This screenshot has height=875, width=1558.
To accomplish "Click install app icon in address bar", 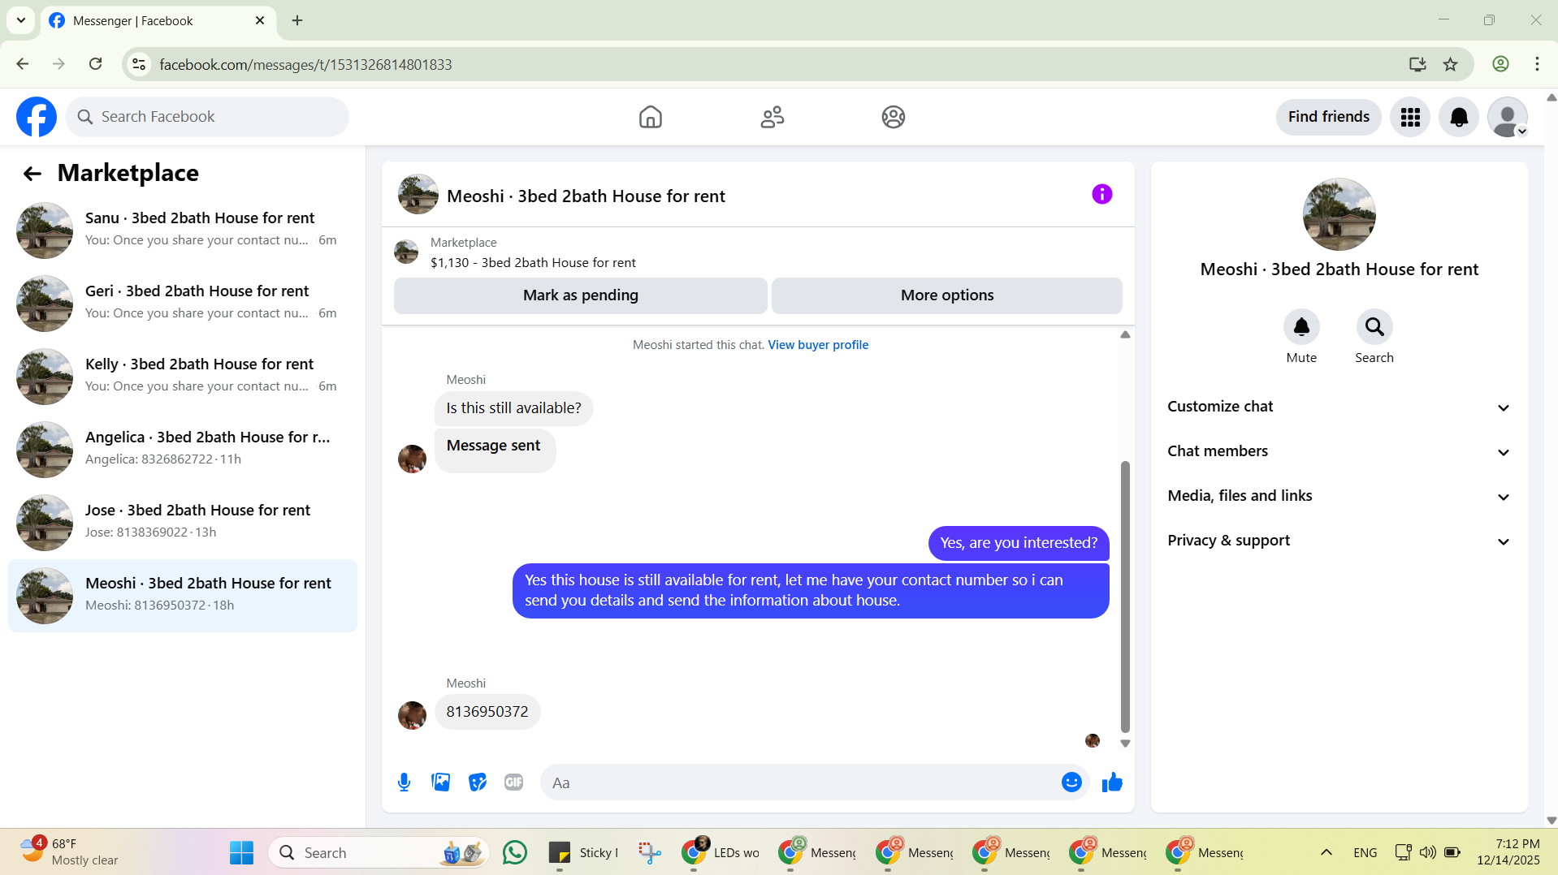I will [x=1417, y=64].
